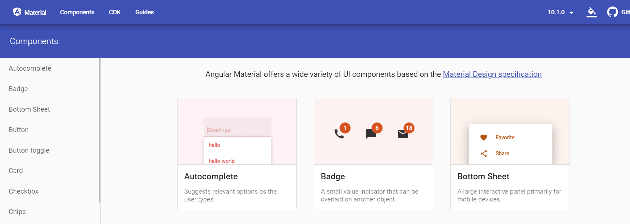
Task: Open the Autocomplete card title
Action: (211, 177)
